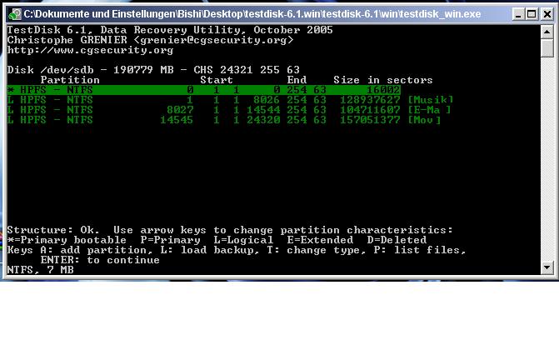Click the 'Size in sectors' column header
559x360 pixels.
383,80
